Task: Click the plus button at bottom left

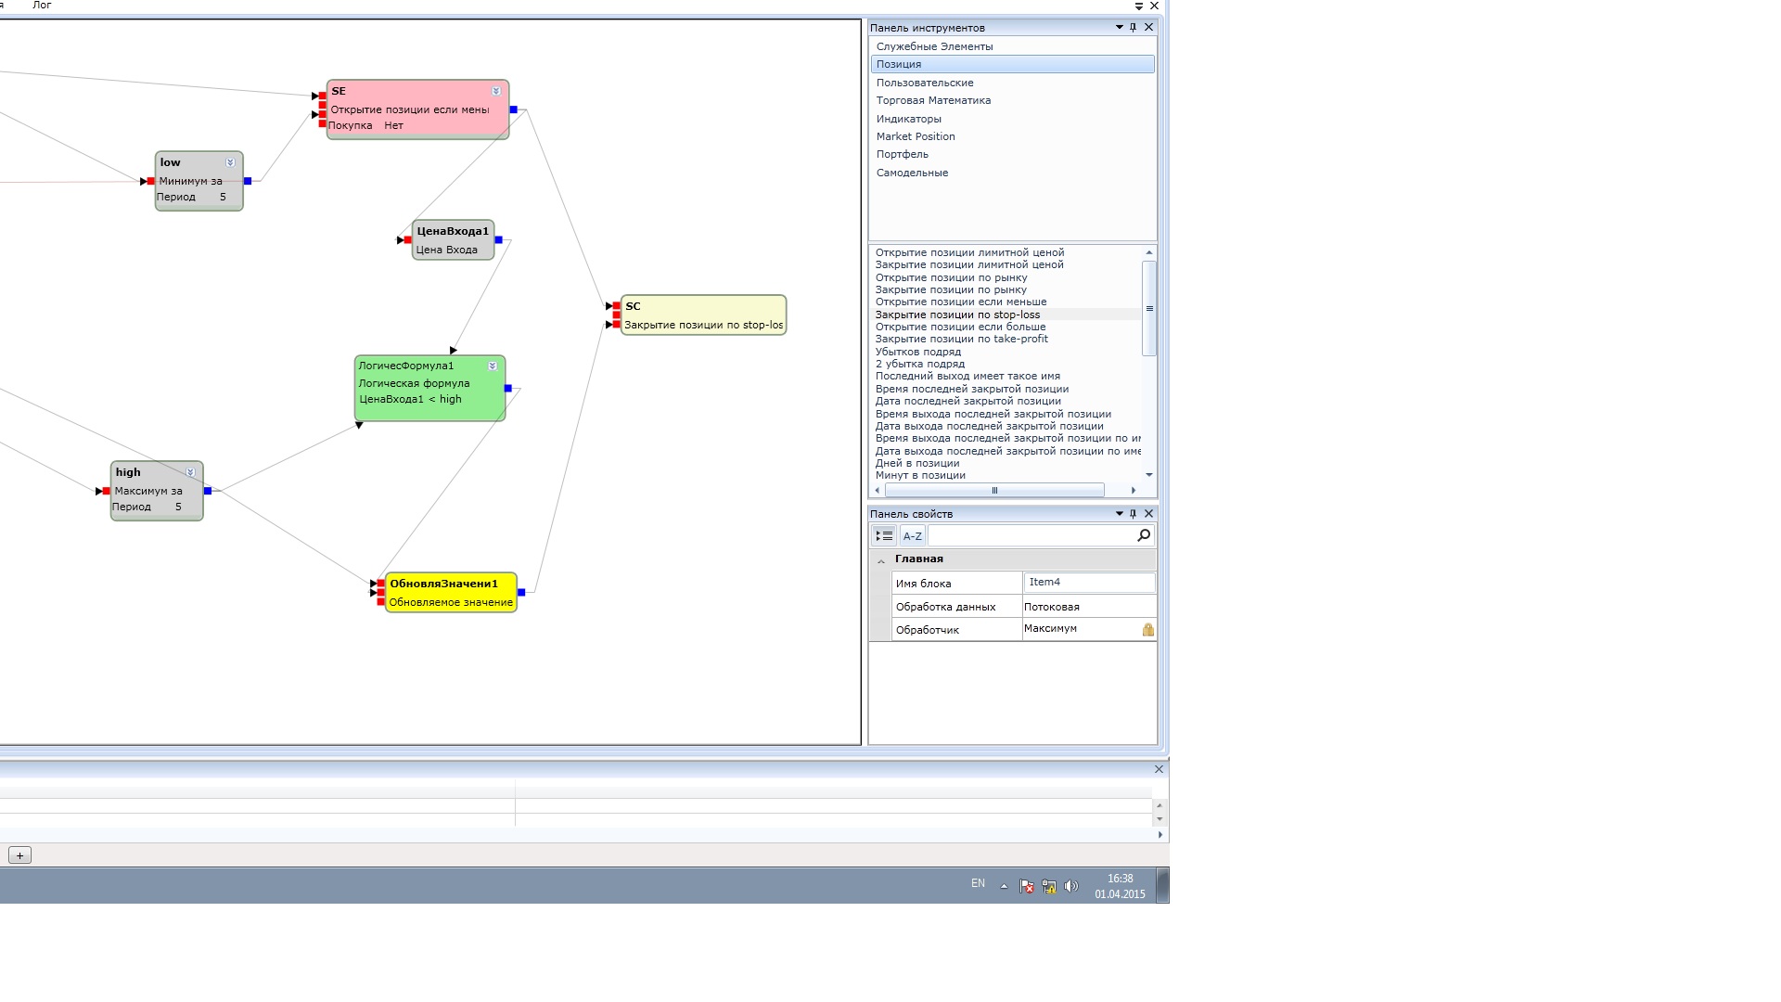Action: point(19,855)
